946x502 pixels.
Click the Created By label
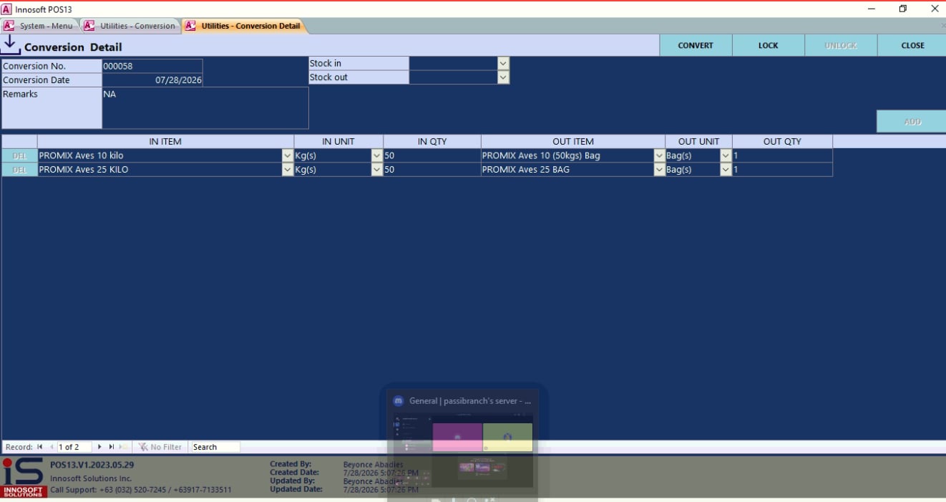[x=291, y=464]
